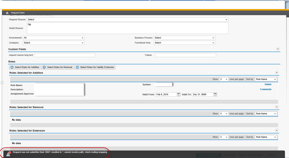289x158 pixels.
Task: Open the Functional Area dropdown
Action: [184, 43]
